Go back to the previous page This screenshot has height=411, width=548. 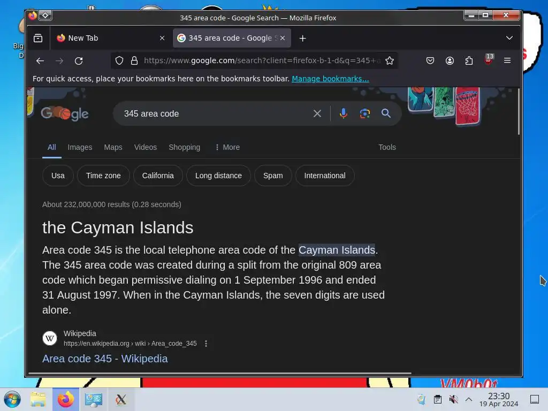coord(40,61)
